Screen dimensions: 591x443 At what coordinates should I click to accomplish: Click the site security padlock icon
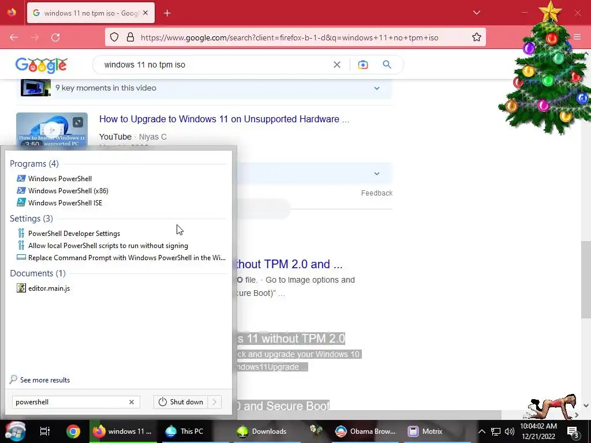[x=130, y=37]
